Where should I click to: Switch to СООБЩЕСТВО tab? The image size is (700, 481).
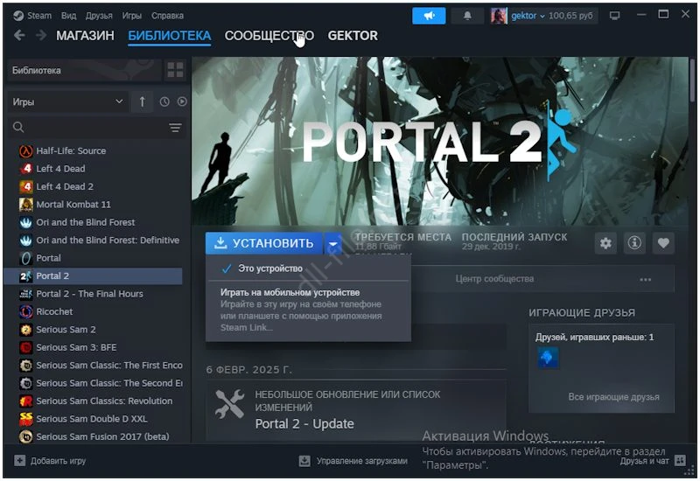[269, 36]
